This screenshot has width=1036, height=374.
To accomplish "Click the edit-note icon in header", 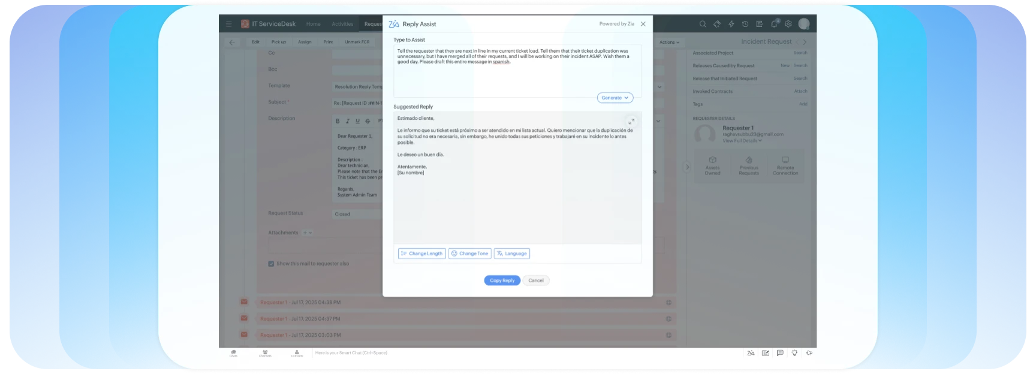I will (760, 24).
